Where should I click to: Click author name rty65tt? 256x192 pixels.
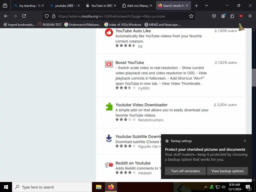[x=144, y=88]
